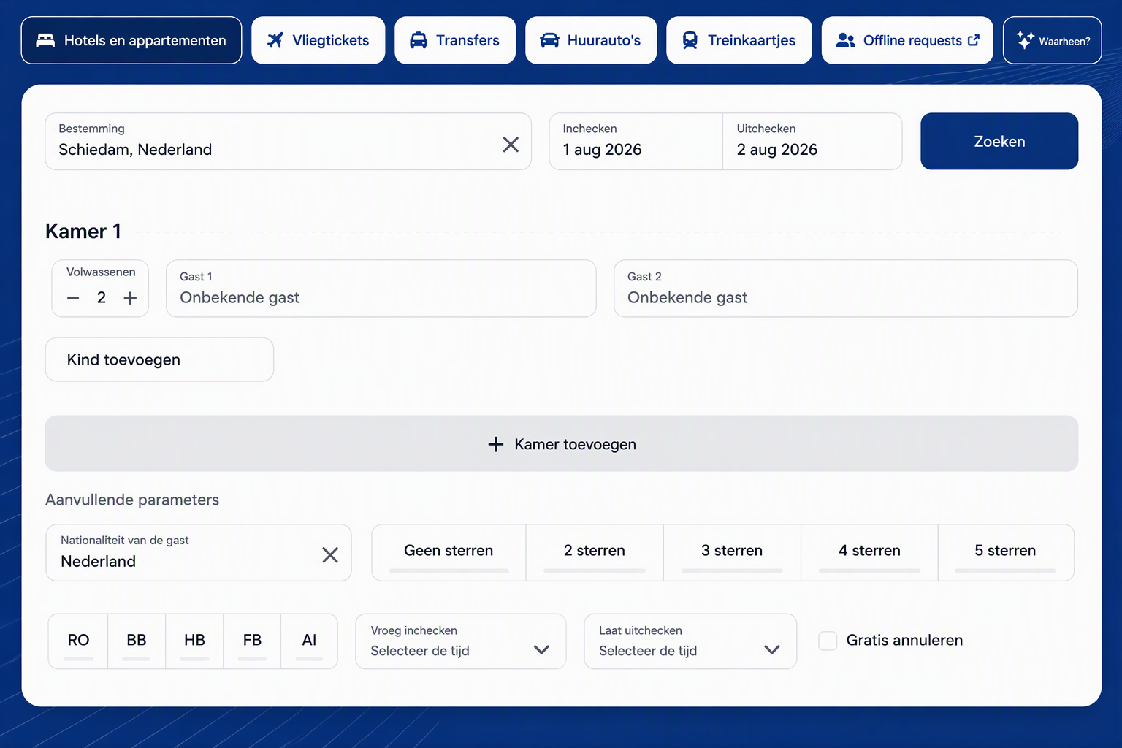Toggle the 2 sterren filter
1122x748 pixels.
pyautogui.click(x=595, y=552)
